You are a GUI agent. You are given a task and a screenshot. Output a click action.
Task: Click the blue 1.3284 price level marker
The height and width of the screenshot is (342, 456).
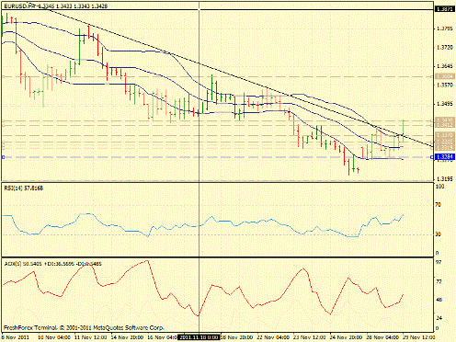445,157
